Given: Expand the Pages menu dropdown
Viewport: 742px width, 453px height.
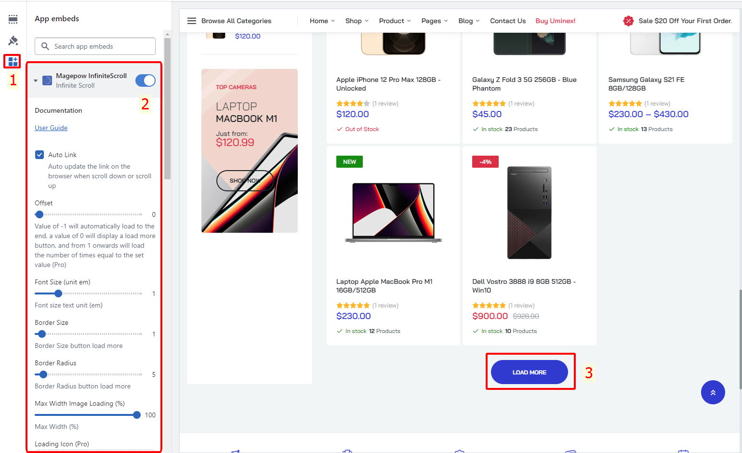Looking at the screenshot, I should (x=434, y=21).
